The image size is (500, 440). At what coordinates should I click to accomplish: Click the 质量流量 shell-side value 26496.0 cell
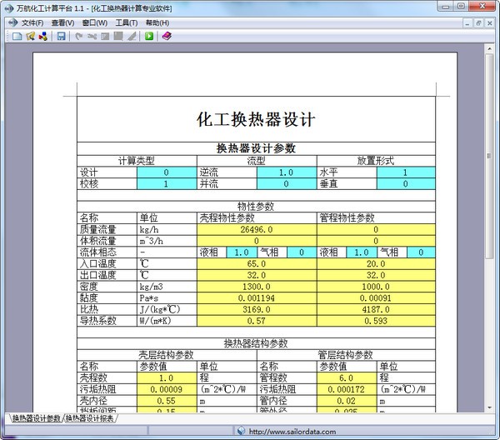[x=256, y=229]
